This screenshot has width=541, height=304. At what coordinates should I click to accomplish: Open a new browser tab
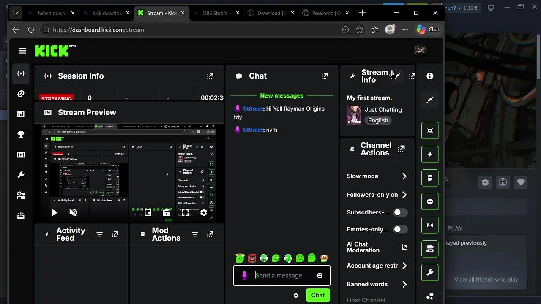point(362,13)
